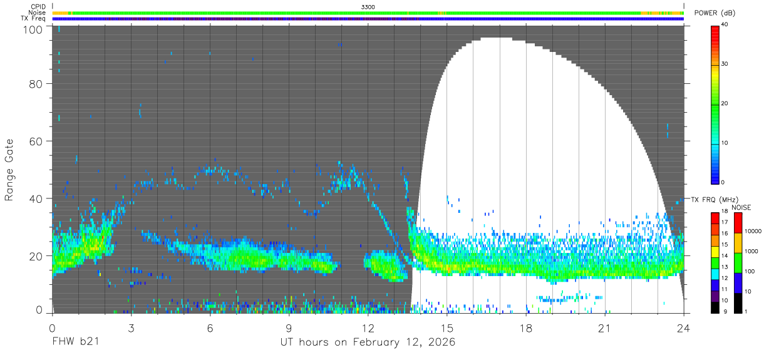The width and height of the screenshot is (769, 355).
Task: Click the Range Gate y-axis title
Action: click(x=9, y=169)
